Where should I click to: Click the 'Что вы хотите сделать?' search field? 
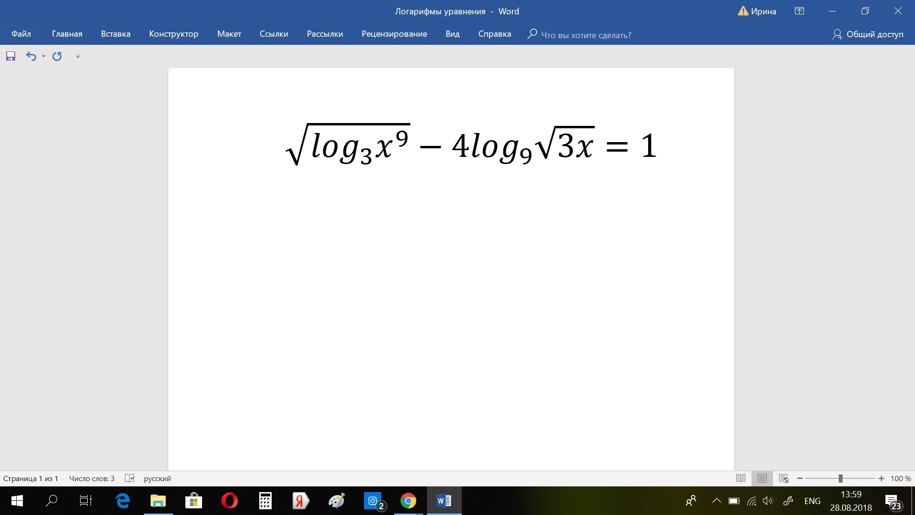pyautogui.click(x=586, y=35)
